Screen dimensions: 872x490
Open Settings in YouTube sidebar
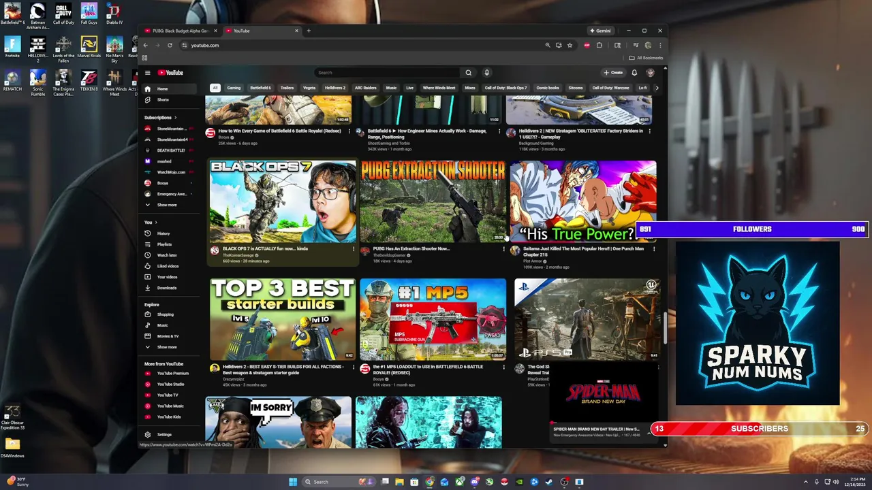pos(169,434)
